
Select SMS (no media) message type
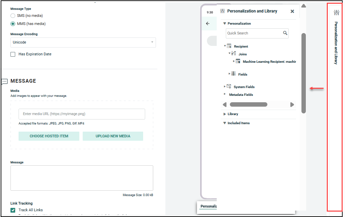[x=13, y=16]
